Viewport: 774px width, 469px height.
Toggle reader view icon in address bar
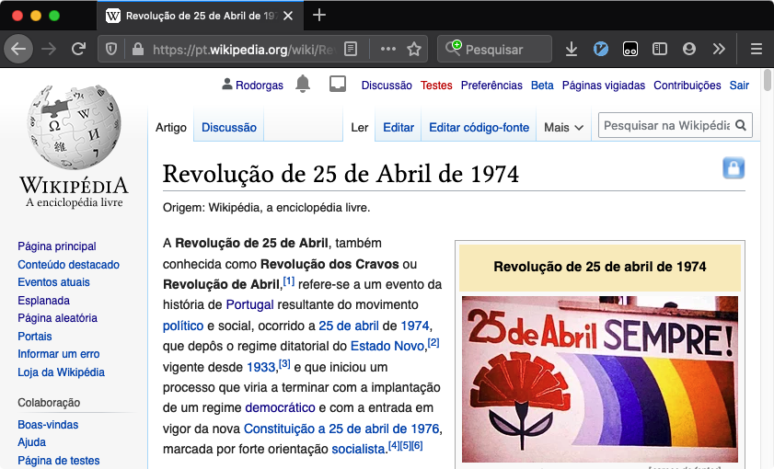coord(351,49)
